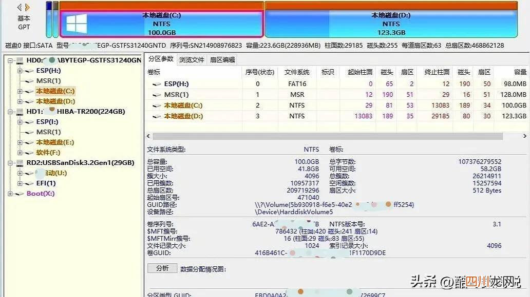Switch to the 浏览文件 tab

click(192, 60)
